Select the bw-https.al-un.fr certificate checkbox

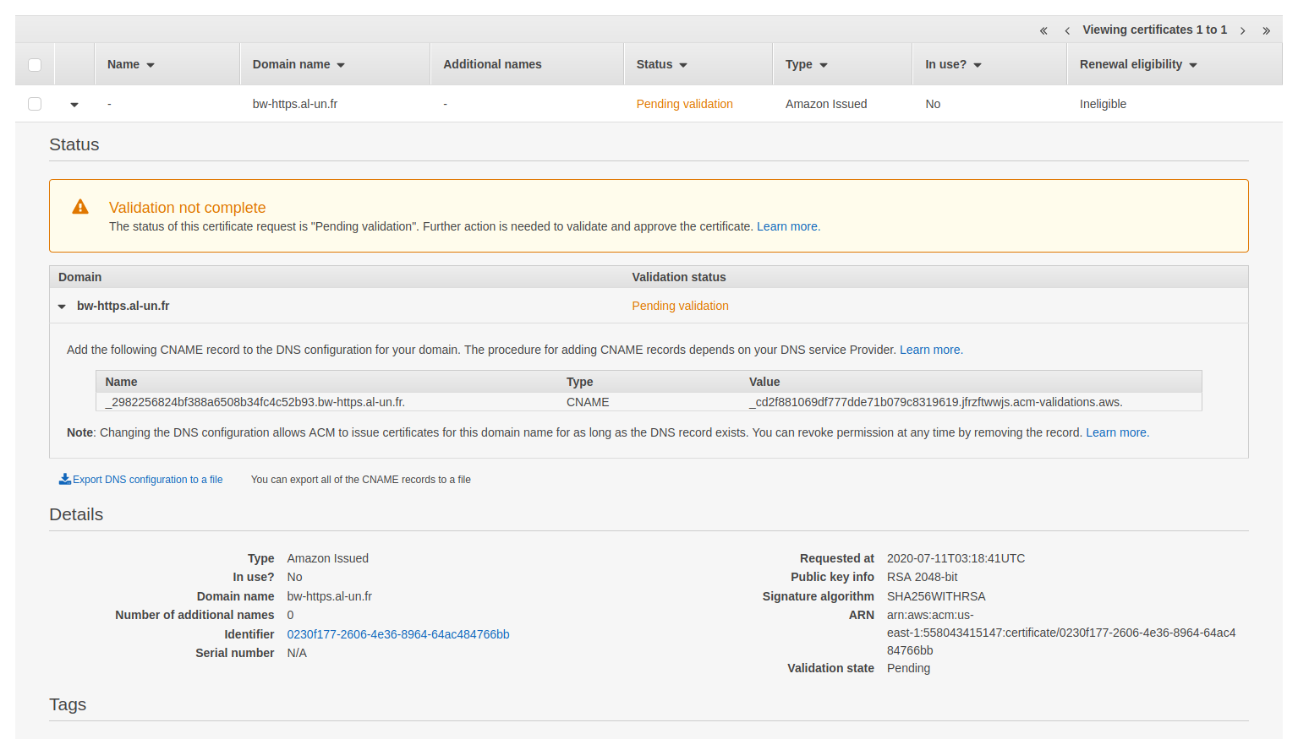pyautogui.click(x=35, y=104)
